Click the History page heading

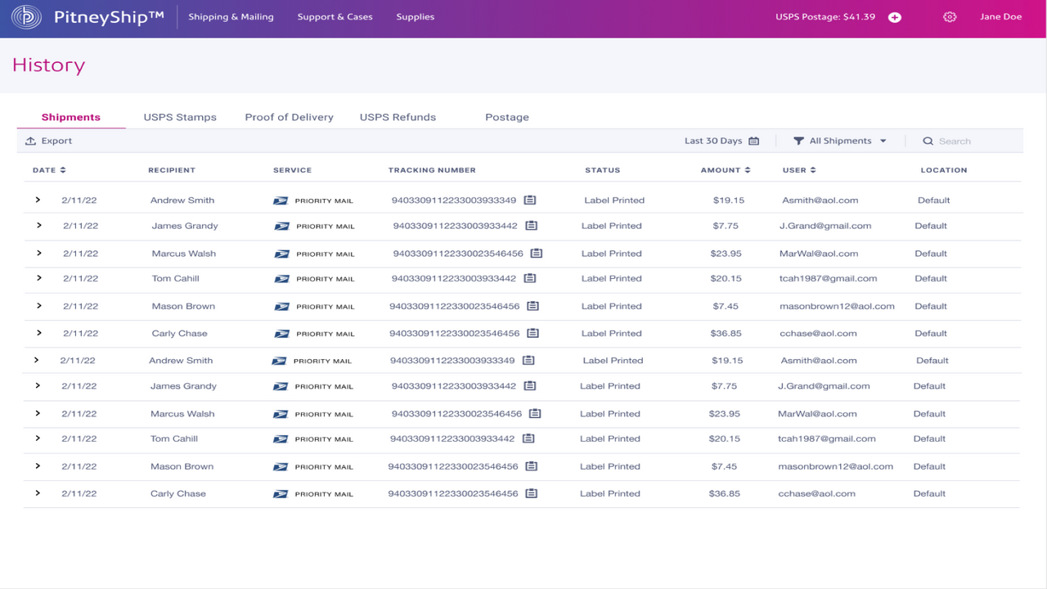48,65
